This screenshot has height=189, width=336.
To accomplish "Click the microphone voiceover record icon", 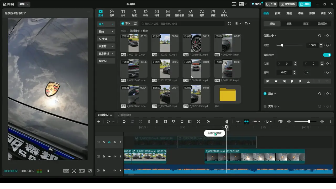I will click(x=227, y=122).
